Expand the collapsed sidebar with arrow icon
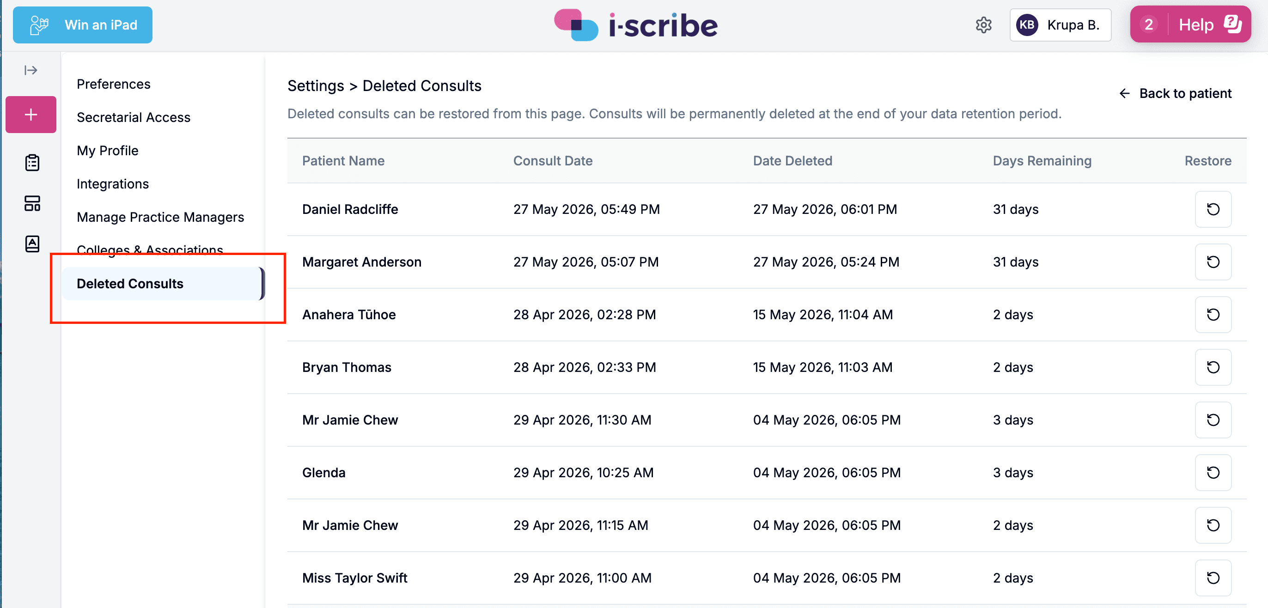The width and height of the screenshot is (1268, 608). [31, 70]
